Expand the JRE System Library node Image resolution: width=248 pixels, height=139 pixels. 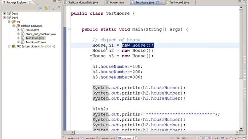coord(9,46)
